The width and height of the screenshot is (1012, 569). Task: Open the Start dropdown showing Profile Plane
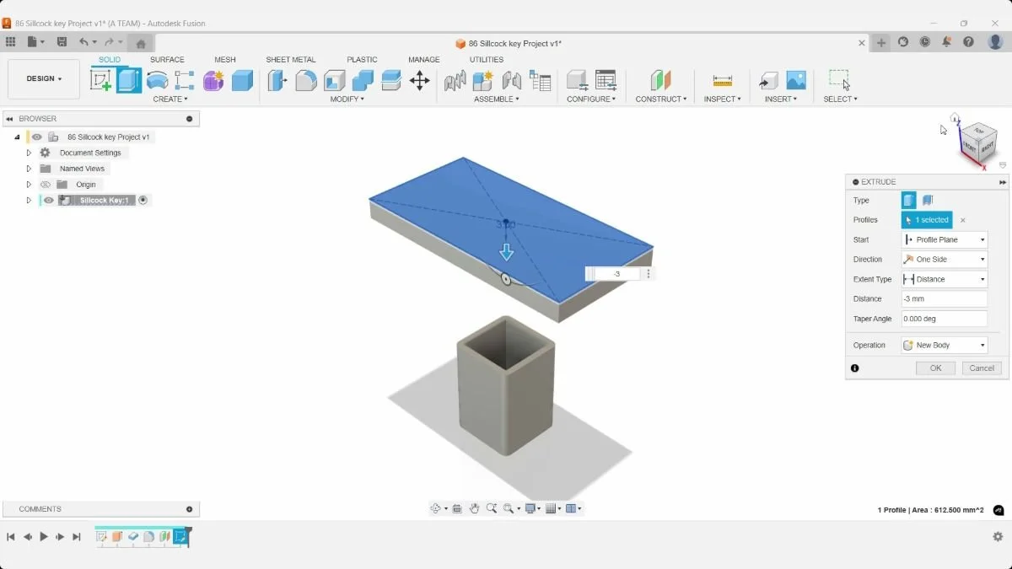[x=945, y=240]
